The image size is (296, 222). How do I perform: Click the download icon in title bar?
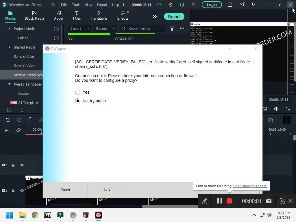pyautogui.click(x=253, y=5)
